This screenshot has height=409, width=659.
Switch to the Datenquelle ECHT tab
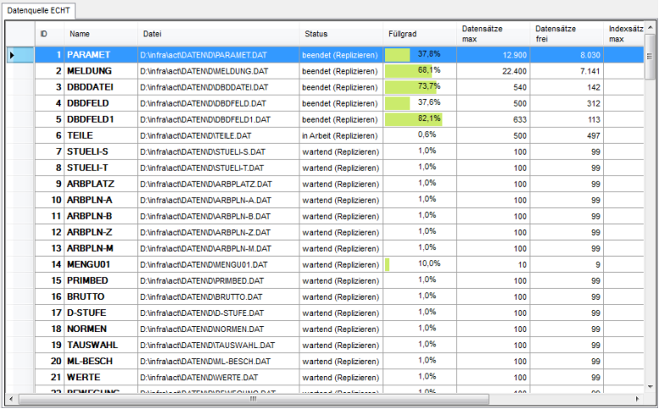pos(39,10)
